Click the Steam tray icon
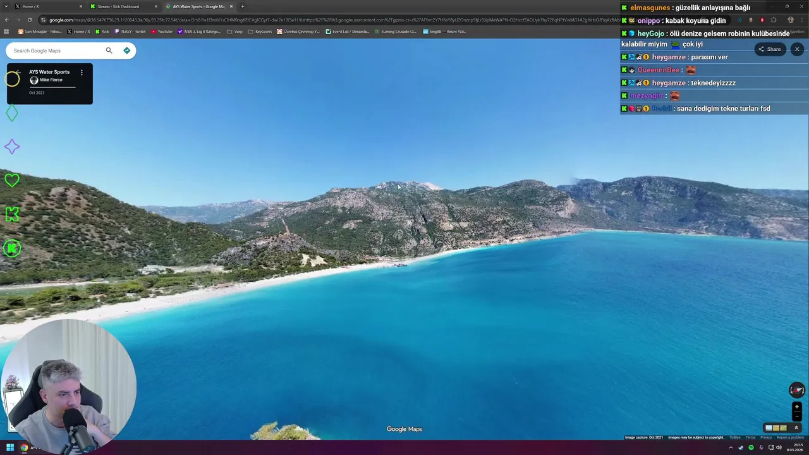 click(x=741, y=447)
